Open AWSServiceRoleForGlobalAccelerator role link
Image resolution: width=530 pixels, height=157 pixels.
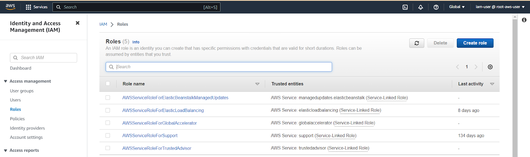159,123
